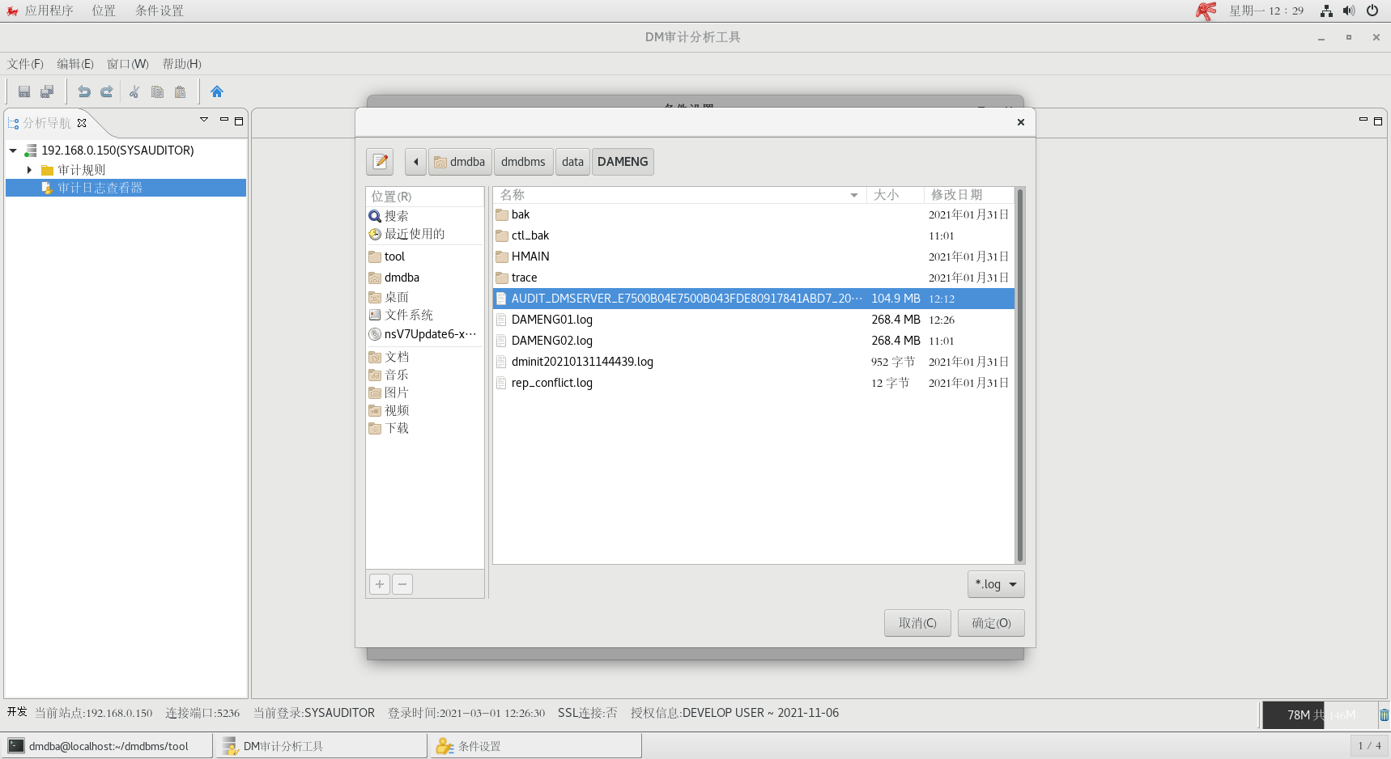
Task: Close the file chooser dialog
Action: tap(1021, 122)
